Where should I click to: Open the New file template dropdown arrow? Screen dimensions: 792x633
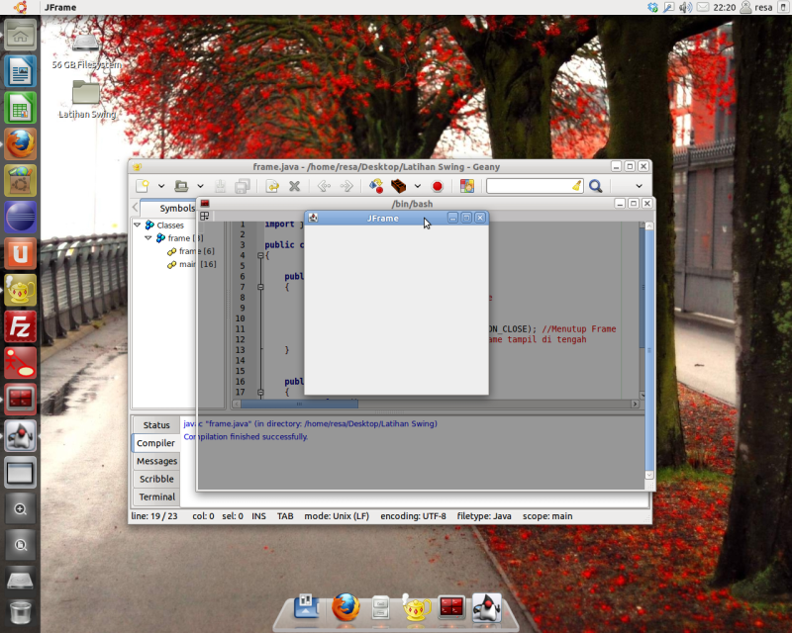click(161, 186)
